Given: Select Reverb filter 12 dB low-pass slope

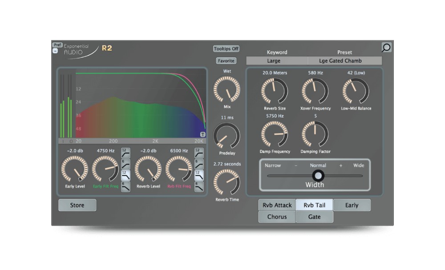Looking at the screenshot, I should [199, 175].
